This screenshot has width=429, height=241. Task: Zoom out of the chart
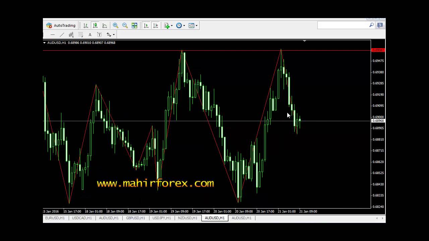coord(125,25)
